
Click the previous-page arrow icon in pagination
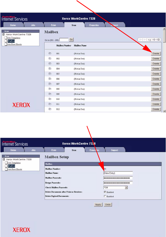145,40
